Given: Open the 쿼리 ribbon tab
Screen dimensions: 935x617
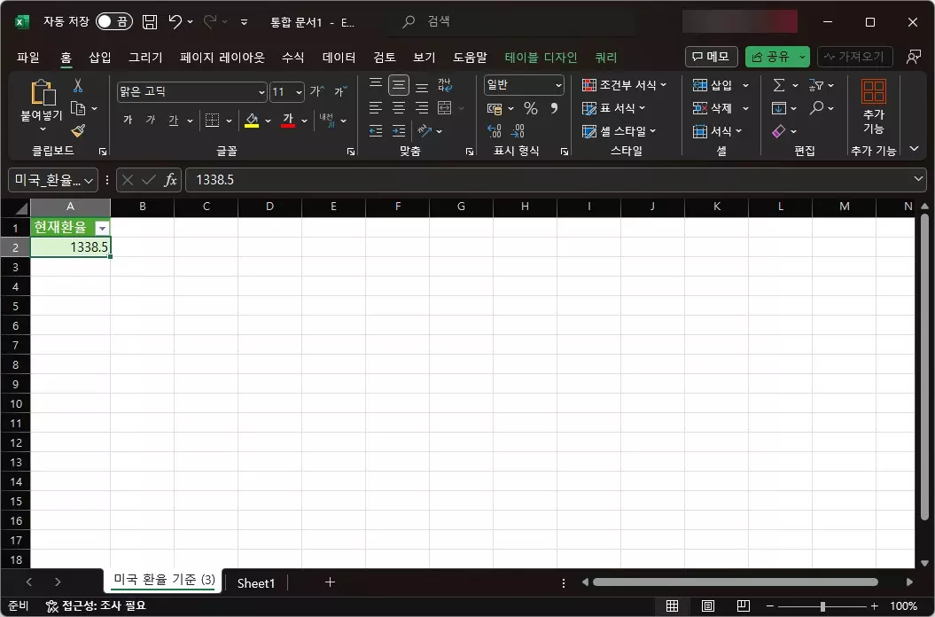Looking at the screenshot, I should click(x=606, y=58).
